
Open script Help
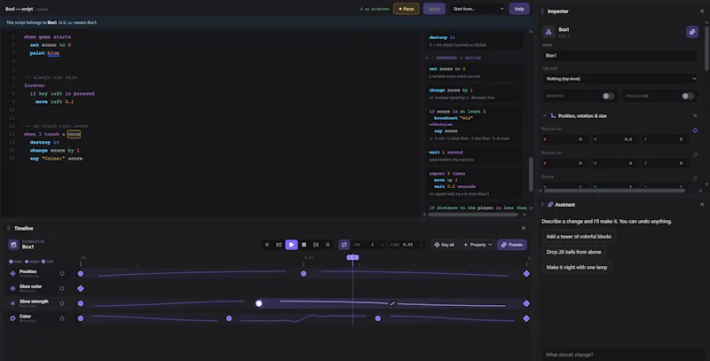(x=519, y=9)
